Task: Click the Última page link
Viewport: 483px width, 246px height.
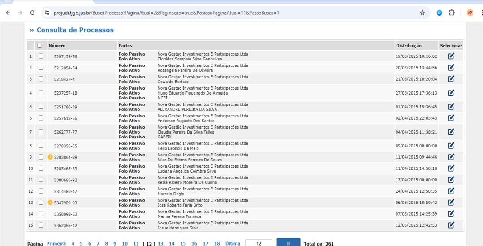Action: pyautogui.click(x=233, y=244)
